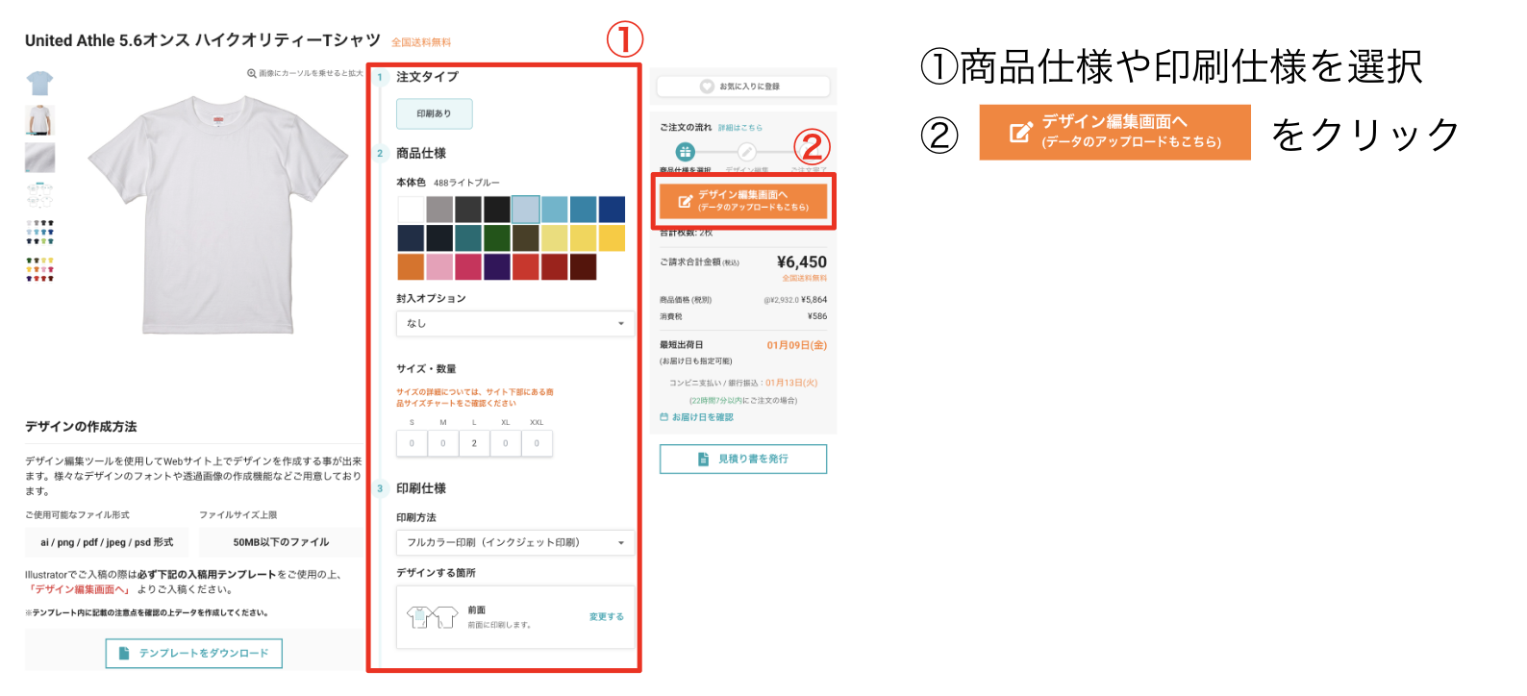Click the M size quantity field
Viewport: 1527px width, 696px height.
(x=443, y=443)
